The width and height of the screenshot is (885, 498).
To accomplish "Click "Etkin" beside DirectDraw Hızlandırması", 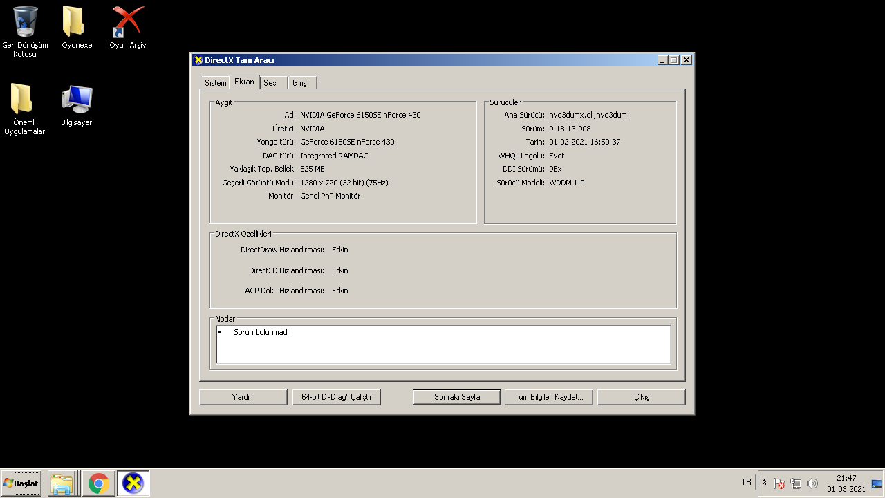I will (x=340, y=250).
